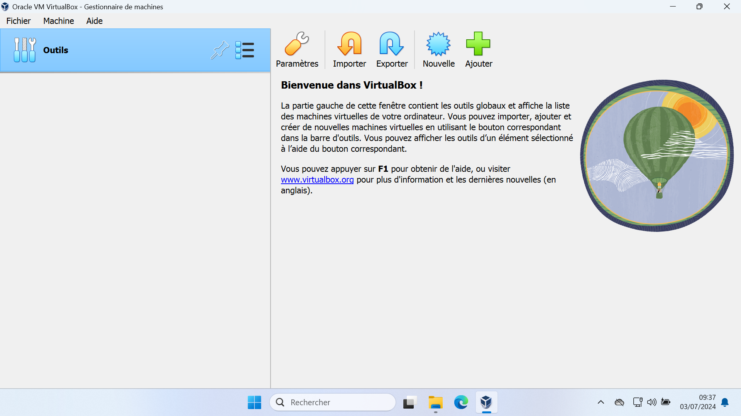The height and width of the screenshot is (416, 741).
Task: Click the Rechercher taskbar search field
Action: pos(333,403)
